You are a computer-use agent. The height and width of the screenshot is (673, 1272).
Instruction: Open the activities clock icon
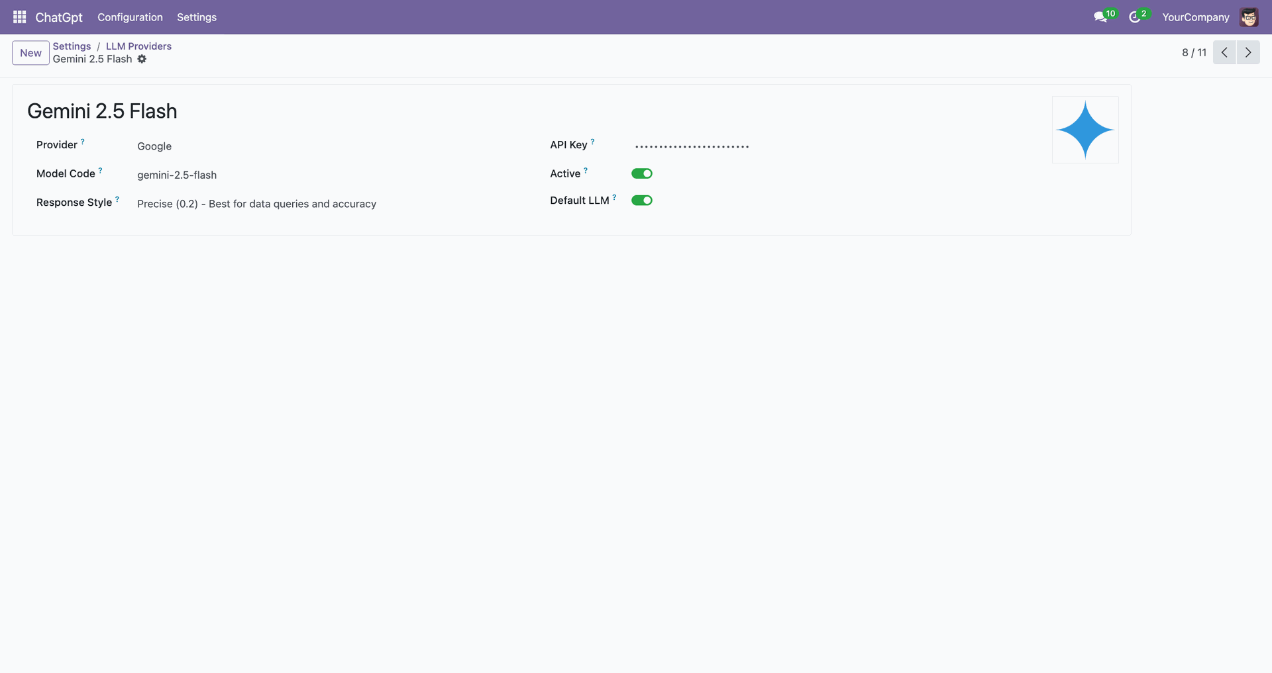tap(1135, 17)
